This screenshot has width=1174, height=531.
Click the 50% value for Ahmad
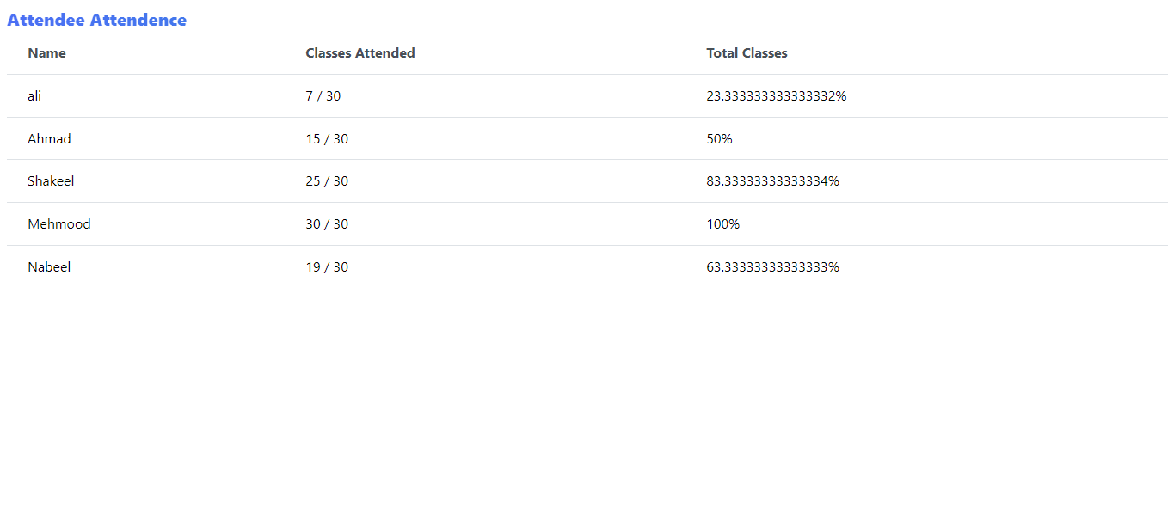tap(718, 138)
